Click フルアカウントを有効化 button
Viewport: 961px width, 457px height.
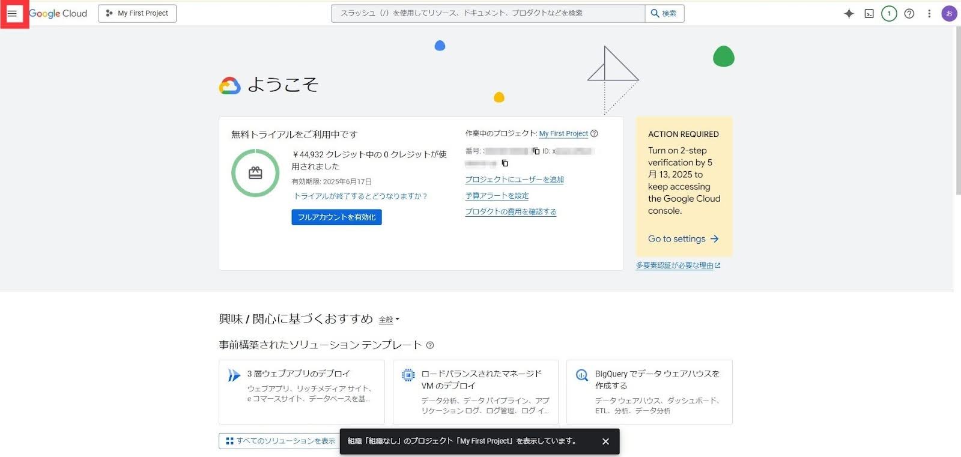pyautogui.click(x=336, y=217)
